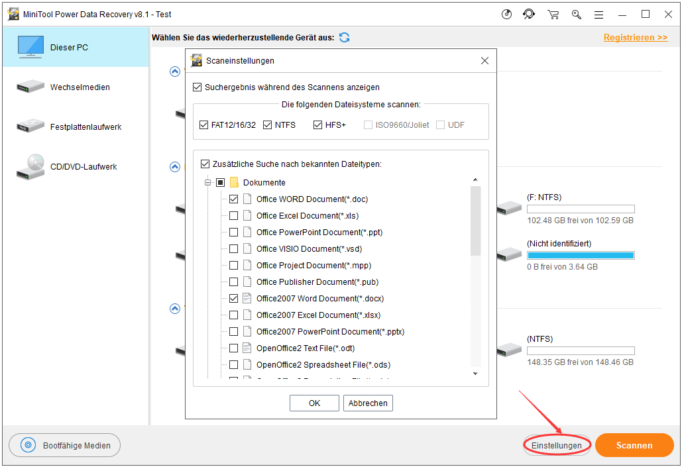Click the file icon of Office Publisher Document(*.pub)
Viewport: 682px width, 467px height.
247,282
